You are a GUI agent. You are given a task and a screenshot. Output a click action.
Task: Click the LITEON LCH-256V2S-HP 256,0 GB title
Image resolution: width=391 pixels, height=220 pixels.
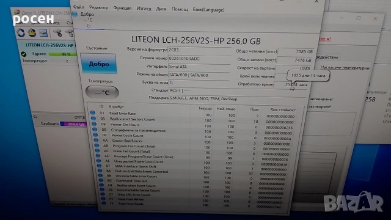196,40
